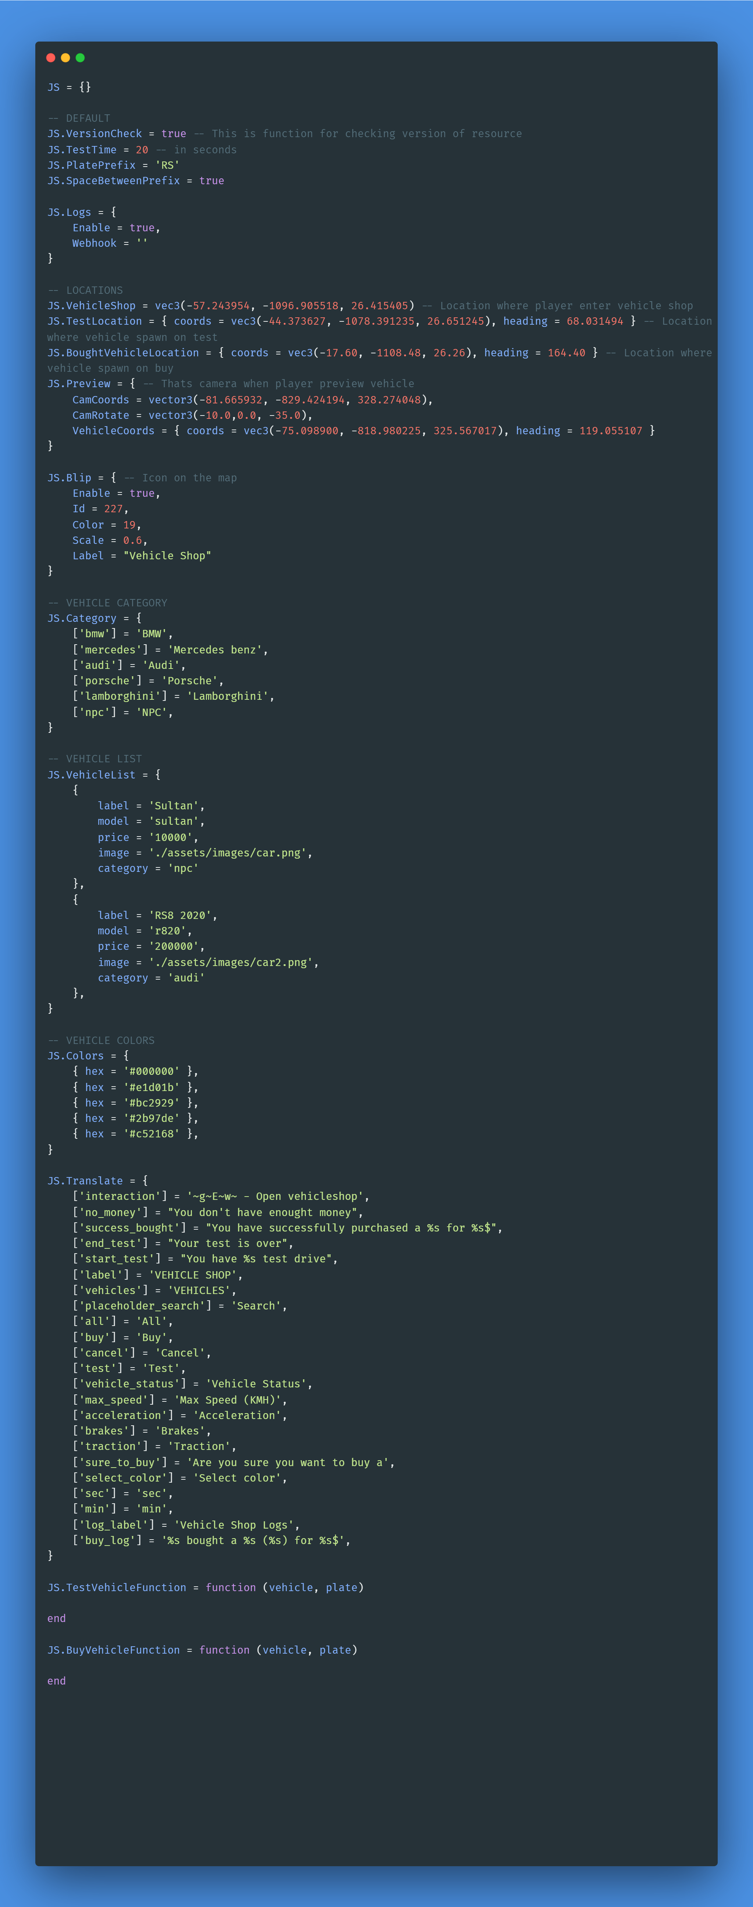753x1907 pixels.
Task: Click the 'RS8 2020' vehicle label string
Action: 180,916
